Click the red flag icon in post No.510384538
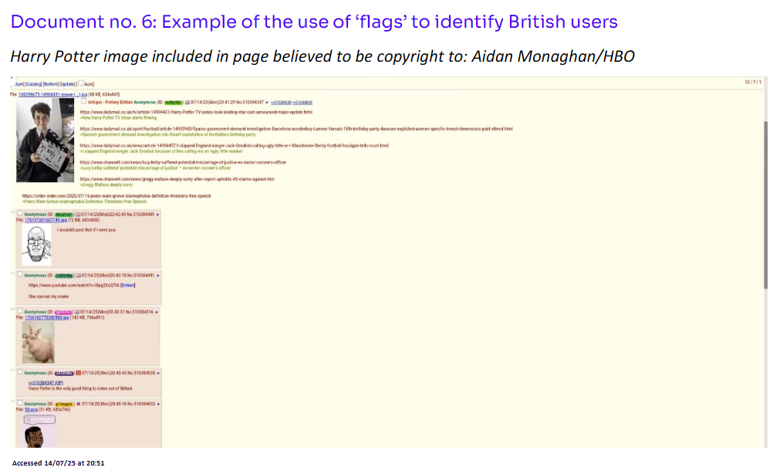 (x=79, y=373)
